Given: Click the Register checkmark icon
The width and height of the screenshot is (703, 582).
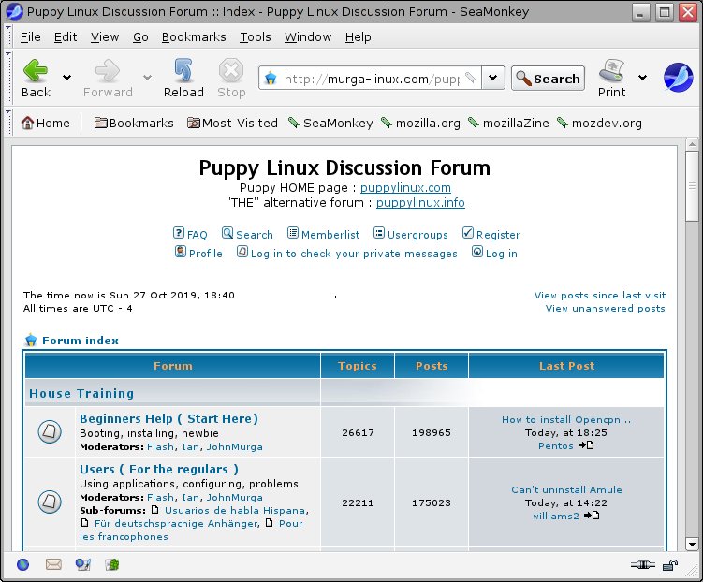Looking at the screenshot, I should [x=468, y=233].
